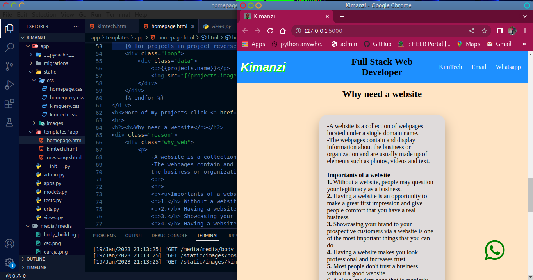Image resolution: width=533 pixels, height=280 pixels.
Task: Click the Chrome home button
Action: 283,31
